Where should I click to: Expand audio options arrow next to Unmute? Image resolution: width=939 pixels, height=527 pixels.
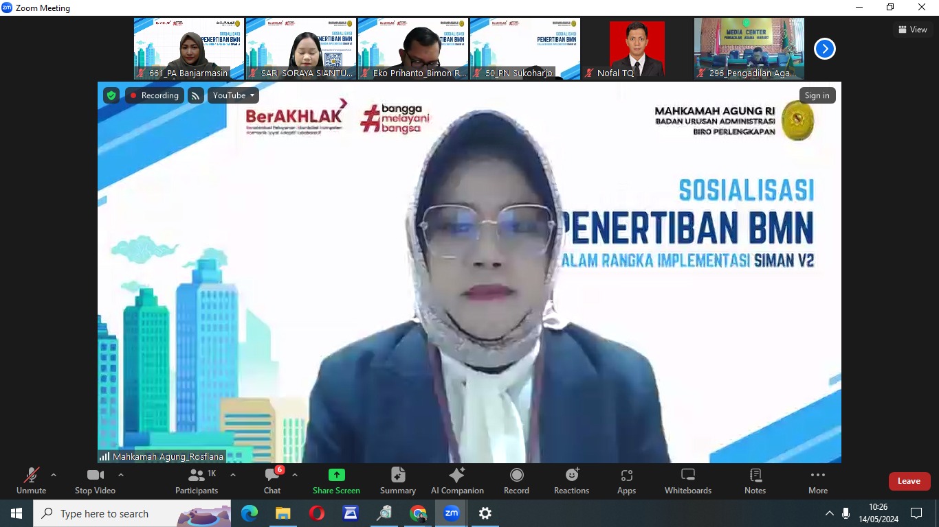point(54,475)
